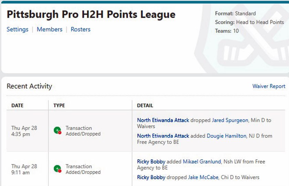Screen dimensions: 289x186
Task: Click North Etiwanda Attack beside the Spurgeon drop
Action: point(163,120)
